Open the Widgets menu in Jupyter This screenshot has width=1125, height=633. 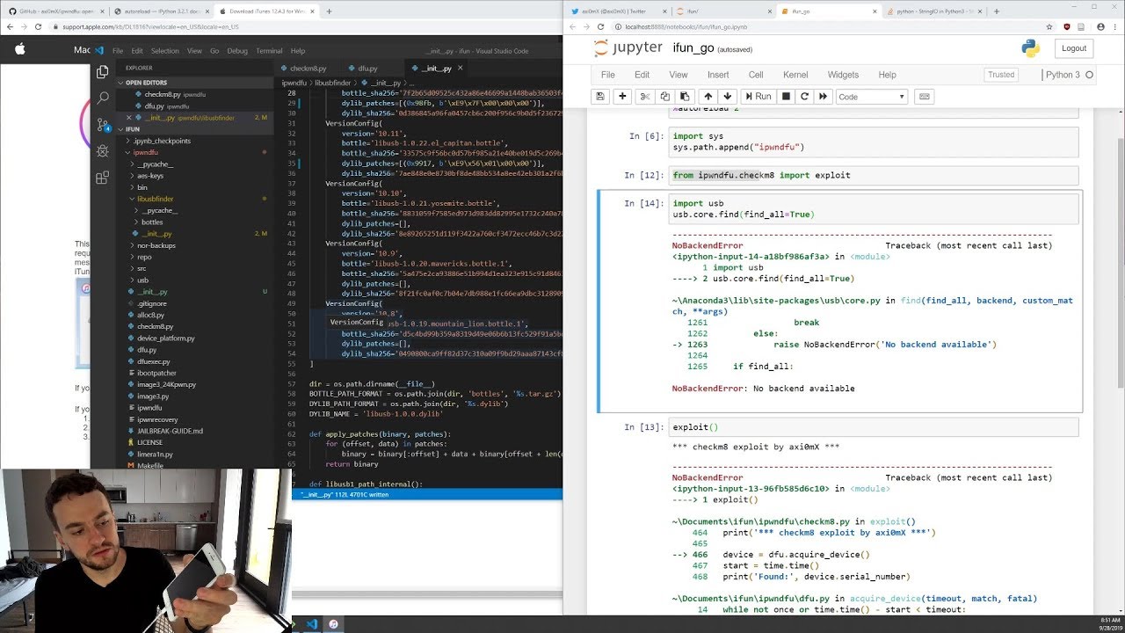point(843,75)
